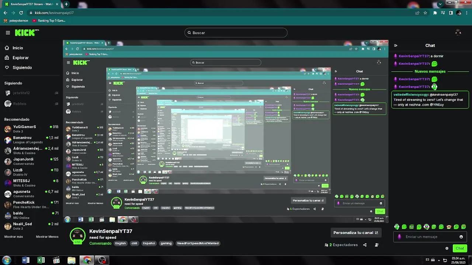Open LizzB Diablo IV channel
Viewport: 472px width, 265px height.
31,172
